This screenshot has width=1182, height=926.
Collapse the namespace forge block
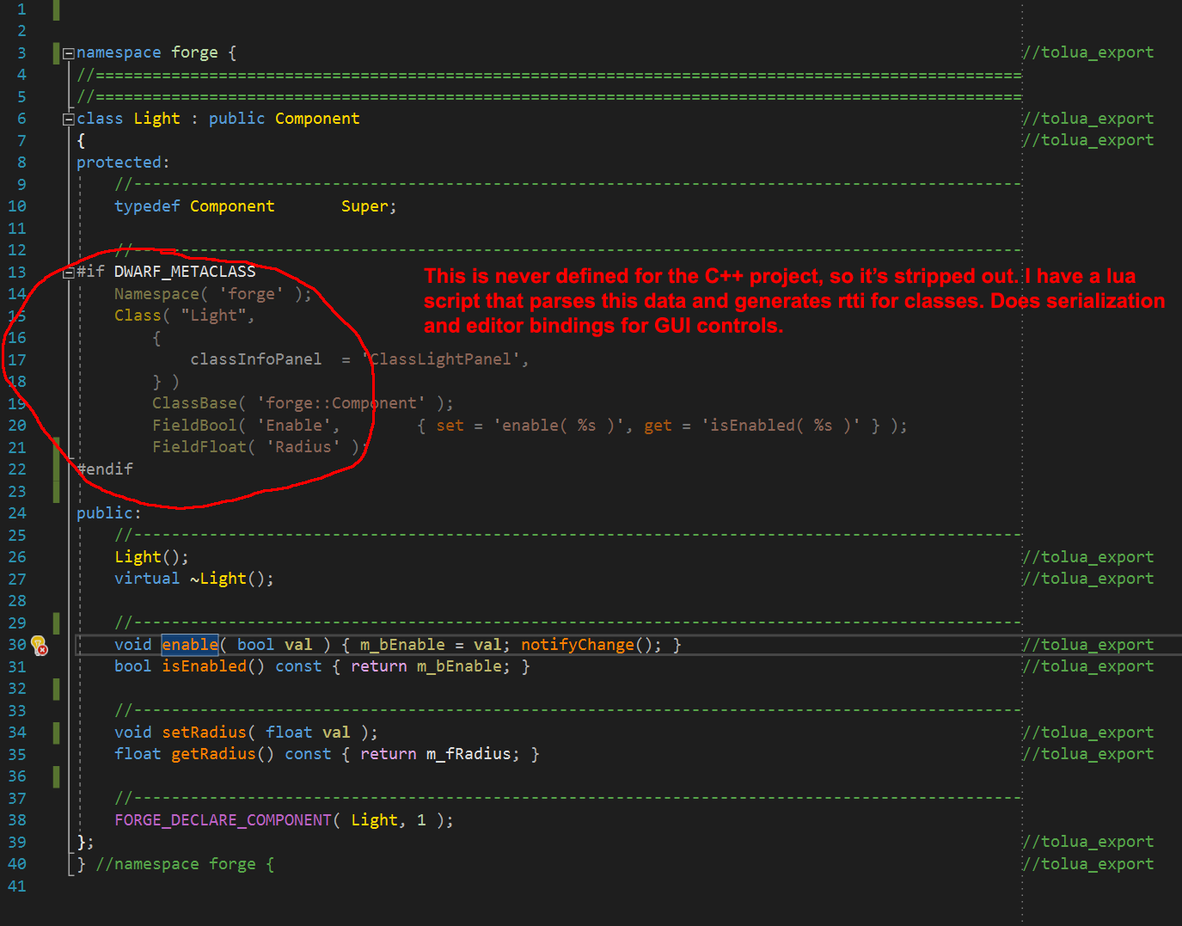[x=68, y=53]
